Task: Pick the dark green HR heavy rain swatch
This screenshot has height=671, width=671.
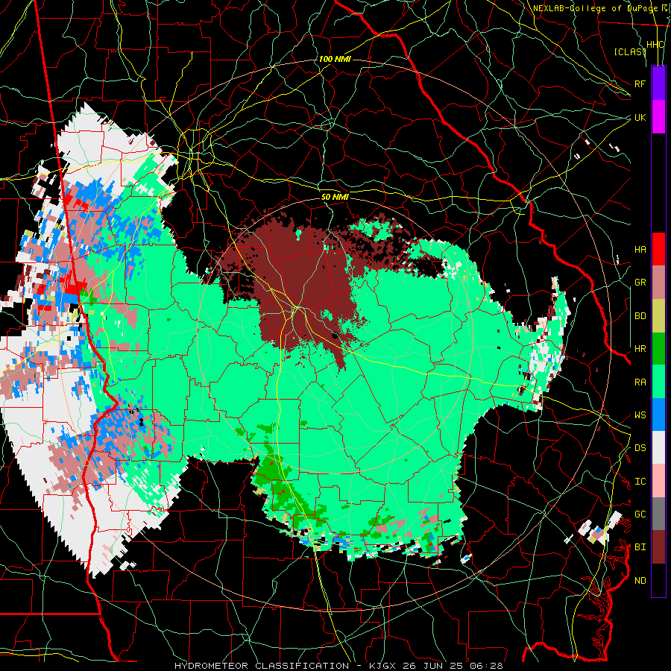Action: click(658, 349)
